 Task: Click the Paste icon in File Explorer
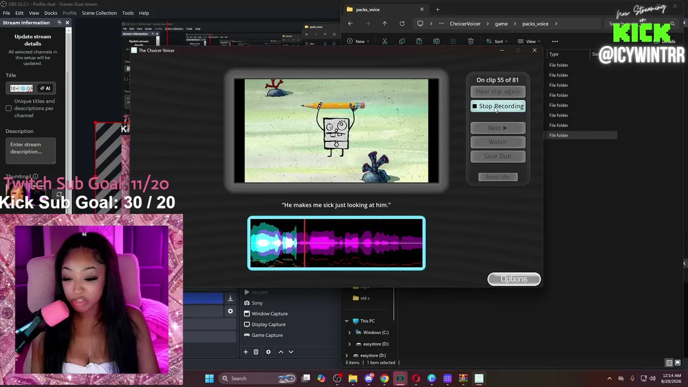[x=419, y=41]
